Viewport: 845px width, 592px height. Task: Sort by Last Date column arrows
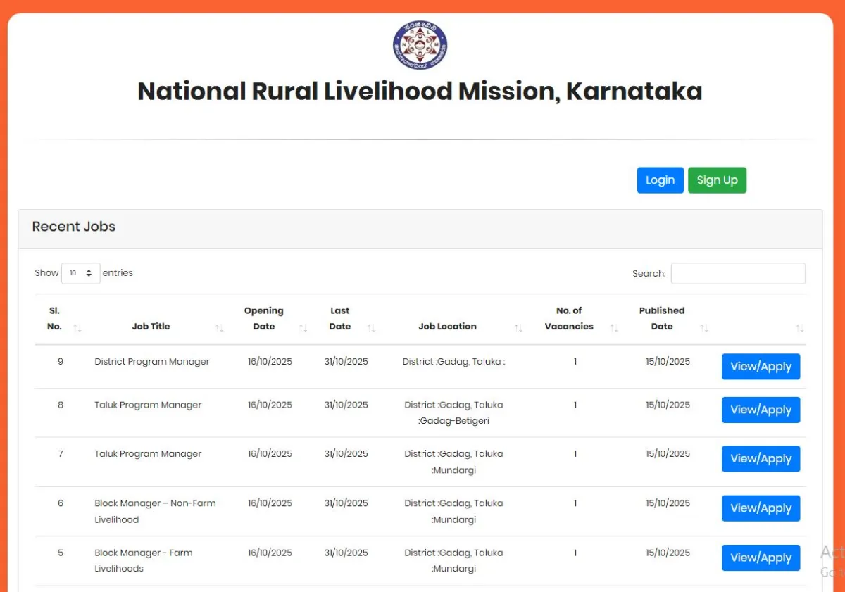click(x=371, y=328)
